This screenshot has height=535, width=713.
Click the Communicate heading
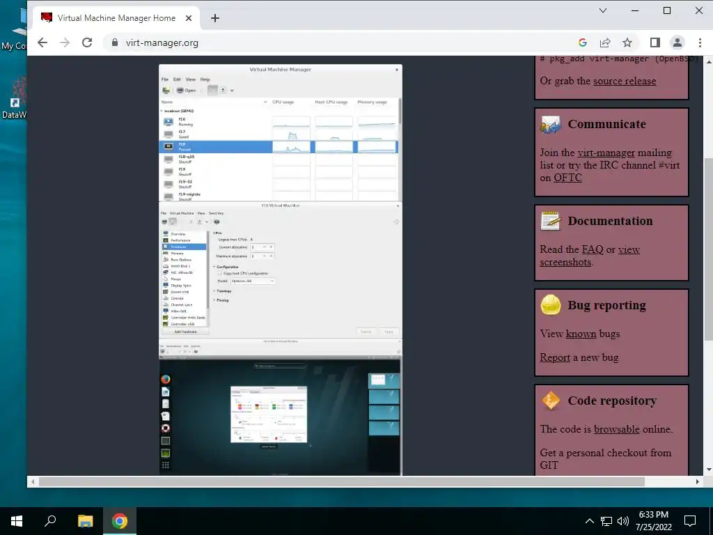point(606,124)
